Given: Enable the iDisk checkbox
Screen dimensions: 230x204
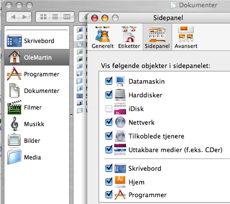Looking at the screenshot, I should 109,109.
